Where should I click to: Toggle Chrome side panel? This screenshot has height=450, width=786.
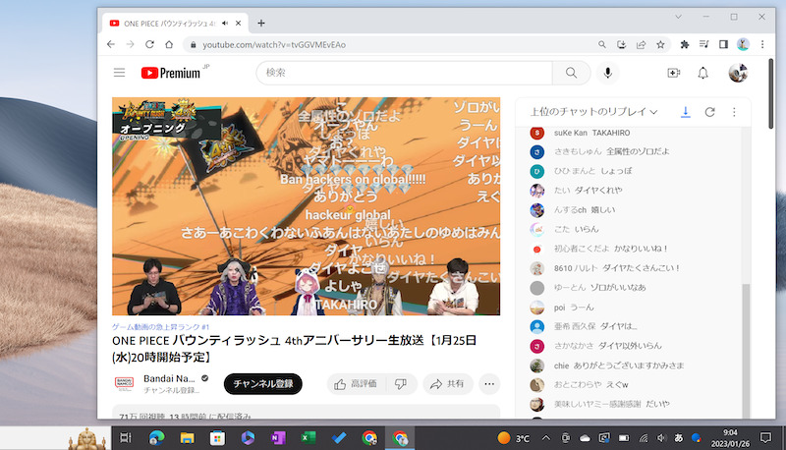click(723, 44)
